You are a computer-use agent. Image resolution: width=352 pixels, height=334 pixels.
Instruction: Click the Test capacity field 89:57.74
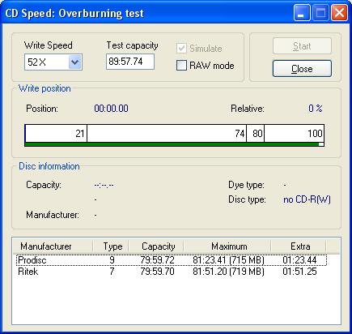tap(130, 62)
